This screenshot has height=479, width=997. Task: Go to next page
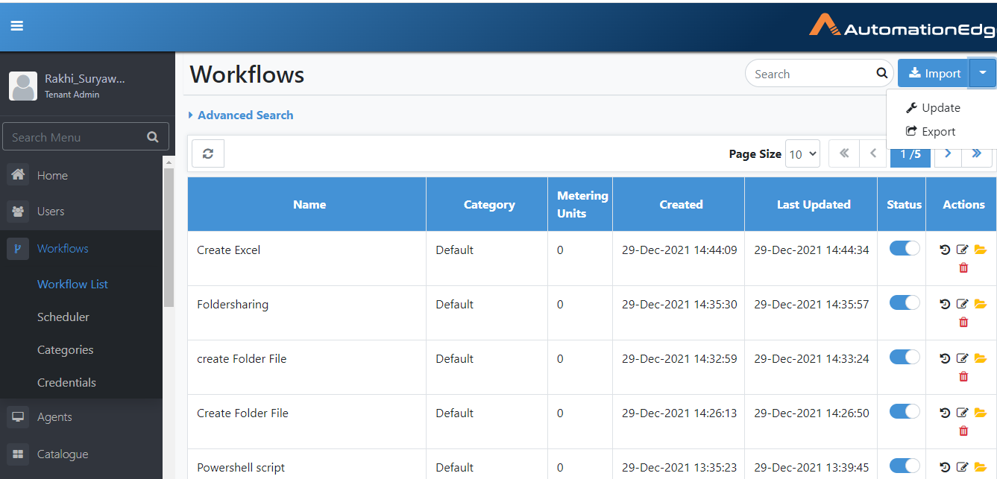tap(948, 153)
